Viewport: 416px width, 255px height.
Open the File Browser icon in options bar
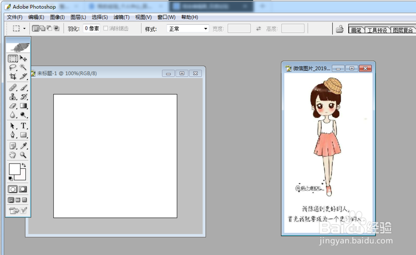tap(340, 29)
